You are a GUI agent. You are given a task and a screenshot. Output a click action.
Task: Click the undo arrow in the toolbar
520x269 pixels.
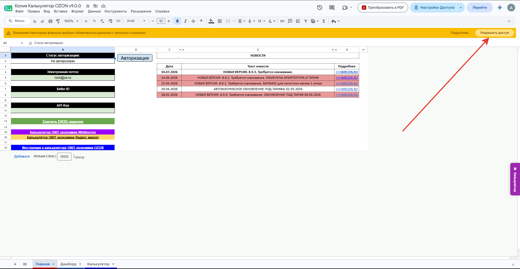click(35, 21)
